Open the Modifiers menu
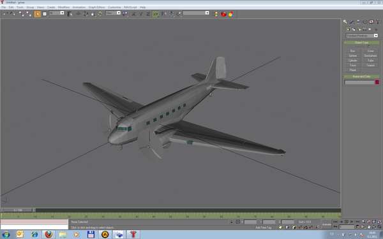This screenshot has height=239, width=383. point(63,7)
